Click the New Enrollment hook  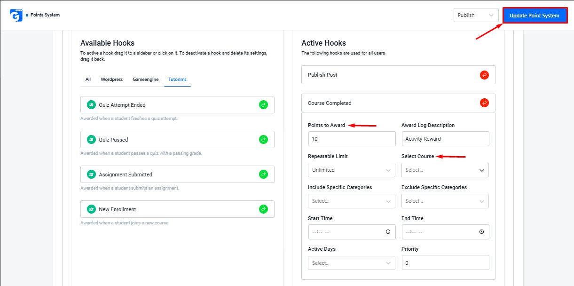coord(177,209)
